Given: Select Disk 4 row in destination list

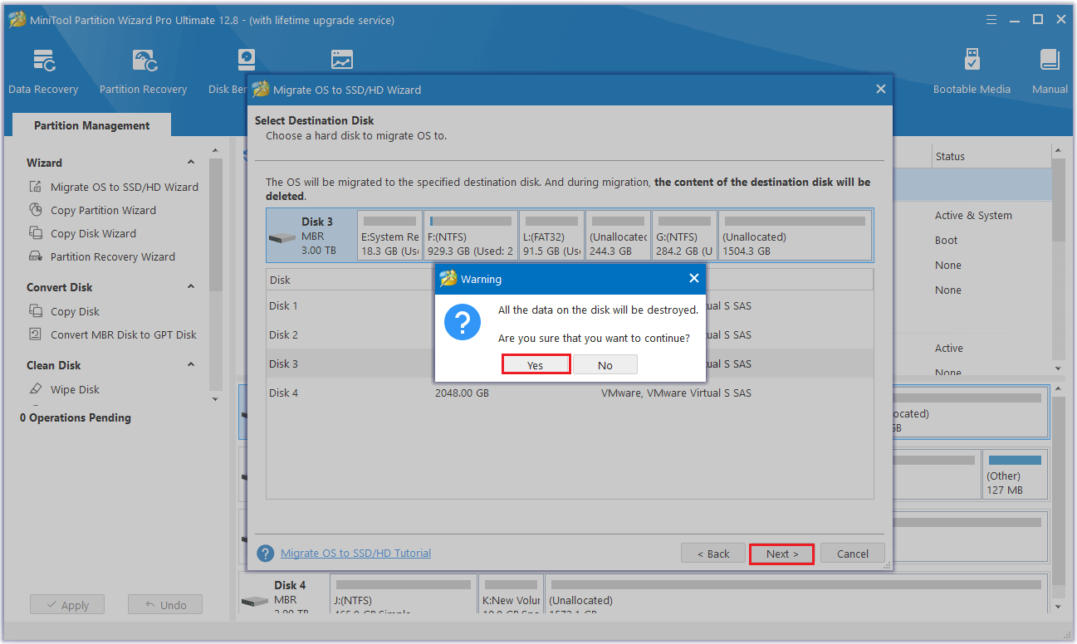Looking at the screenshot, I should point(570,393).
